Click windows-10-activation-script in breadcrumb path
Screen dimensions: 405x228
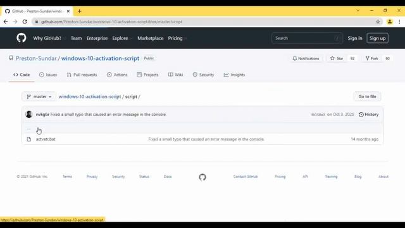tap(90, 96)
